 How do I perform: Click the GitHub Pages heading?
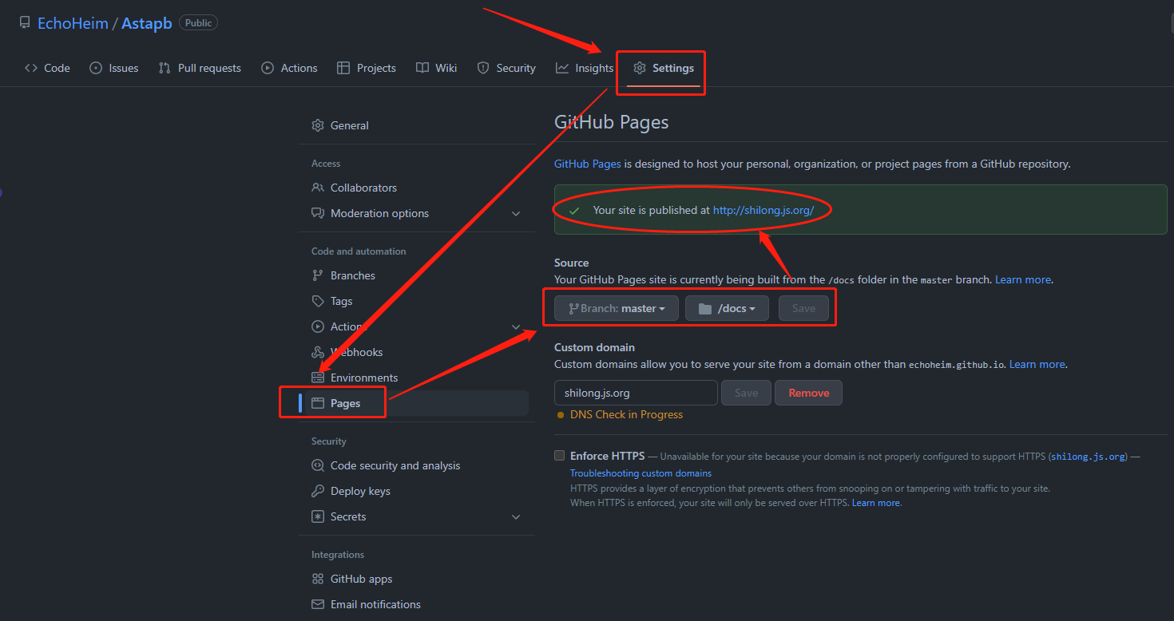612,122
